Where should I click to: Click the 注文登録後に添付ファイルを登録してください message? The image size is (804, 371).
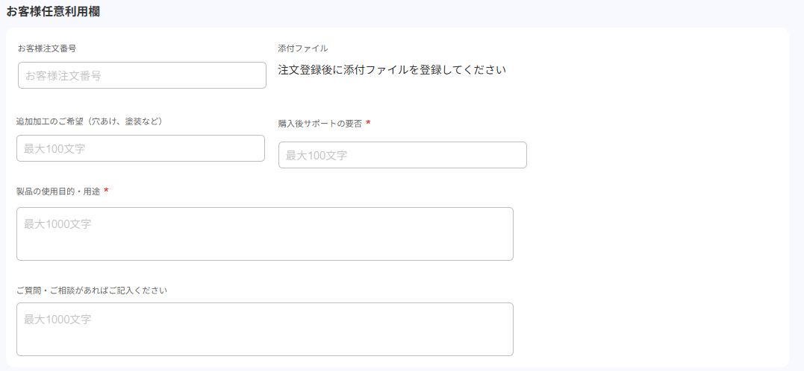[x=392, y=70]
